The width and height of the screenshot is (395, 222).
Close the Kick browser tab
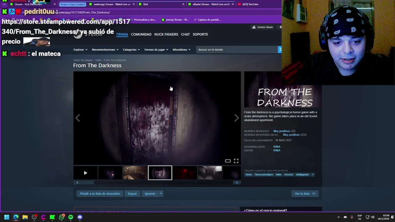click(x=183, y=4)
